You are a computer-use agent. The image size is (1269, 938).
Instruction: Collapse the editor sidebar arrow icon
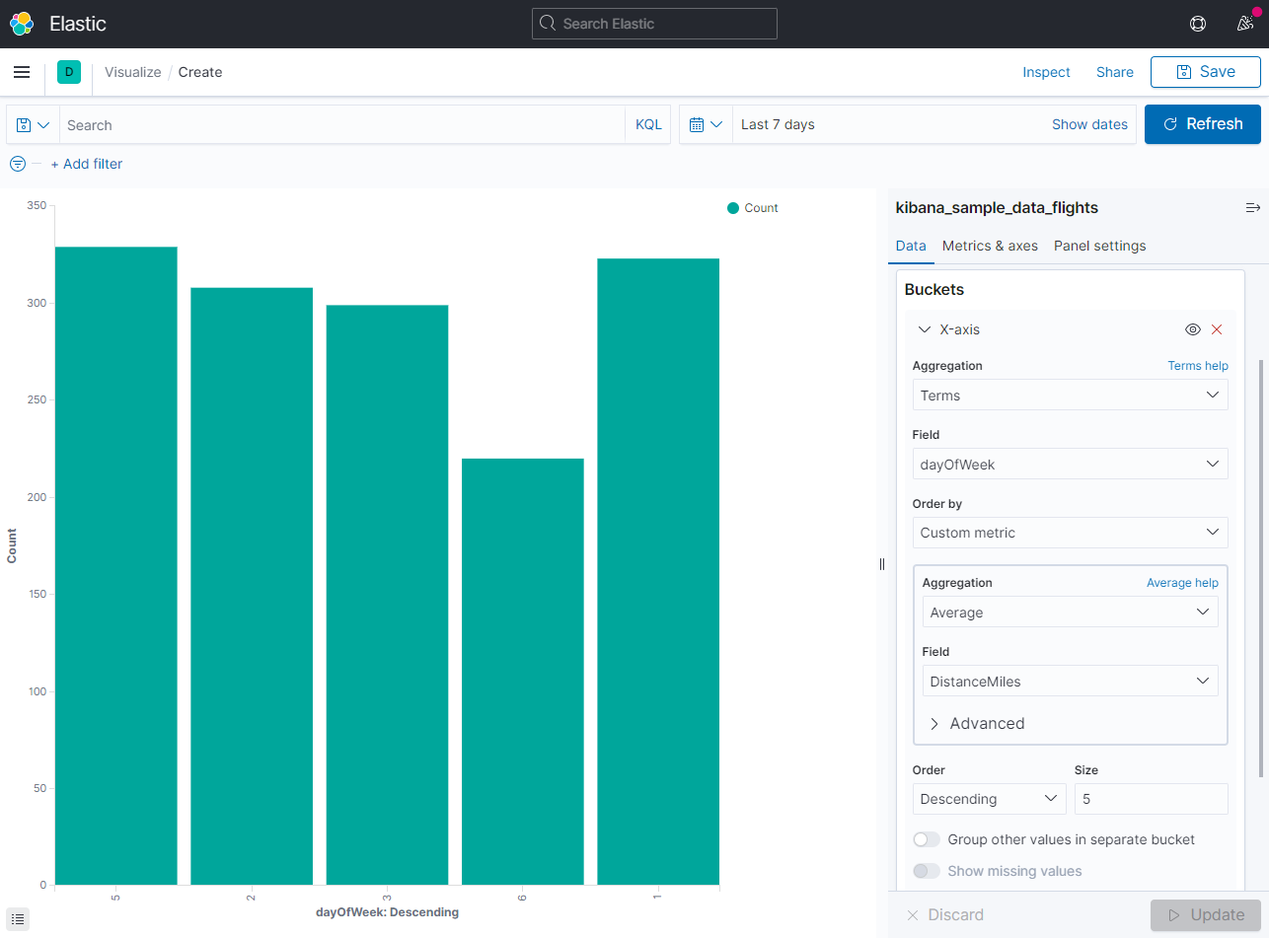[x=1253, y=208]
